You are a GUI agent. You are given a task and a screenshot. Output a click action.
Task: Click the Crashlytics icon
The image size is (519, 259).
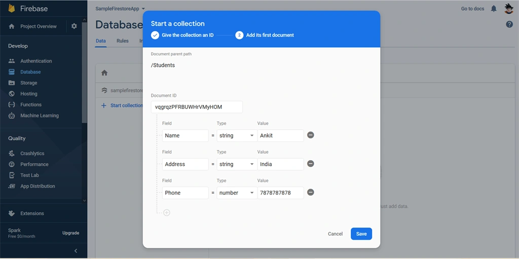coord(12,154)
